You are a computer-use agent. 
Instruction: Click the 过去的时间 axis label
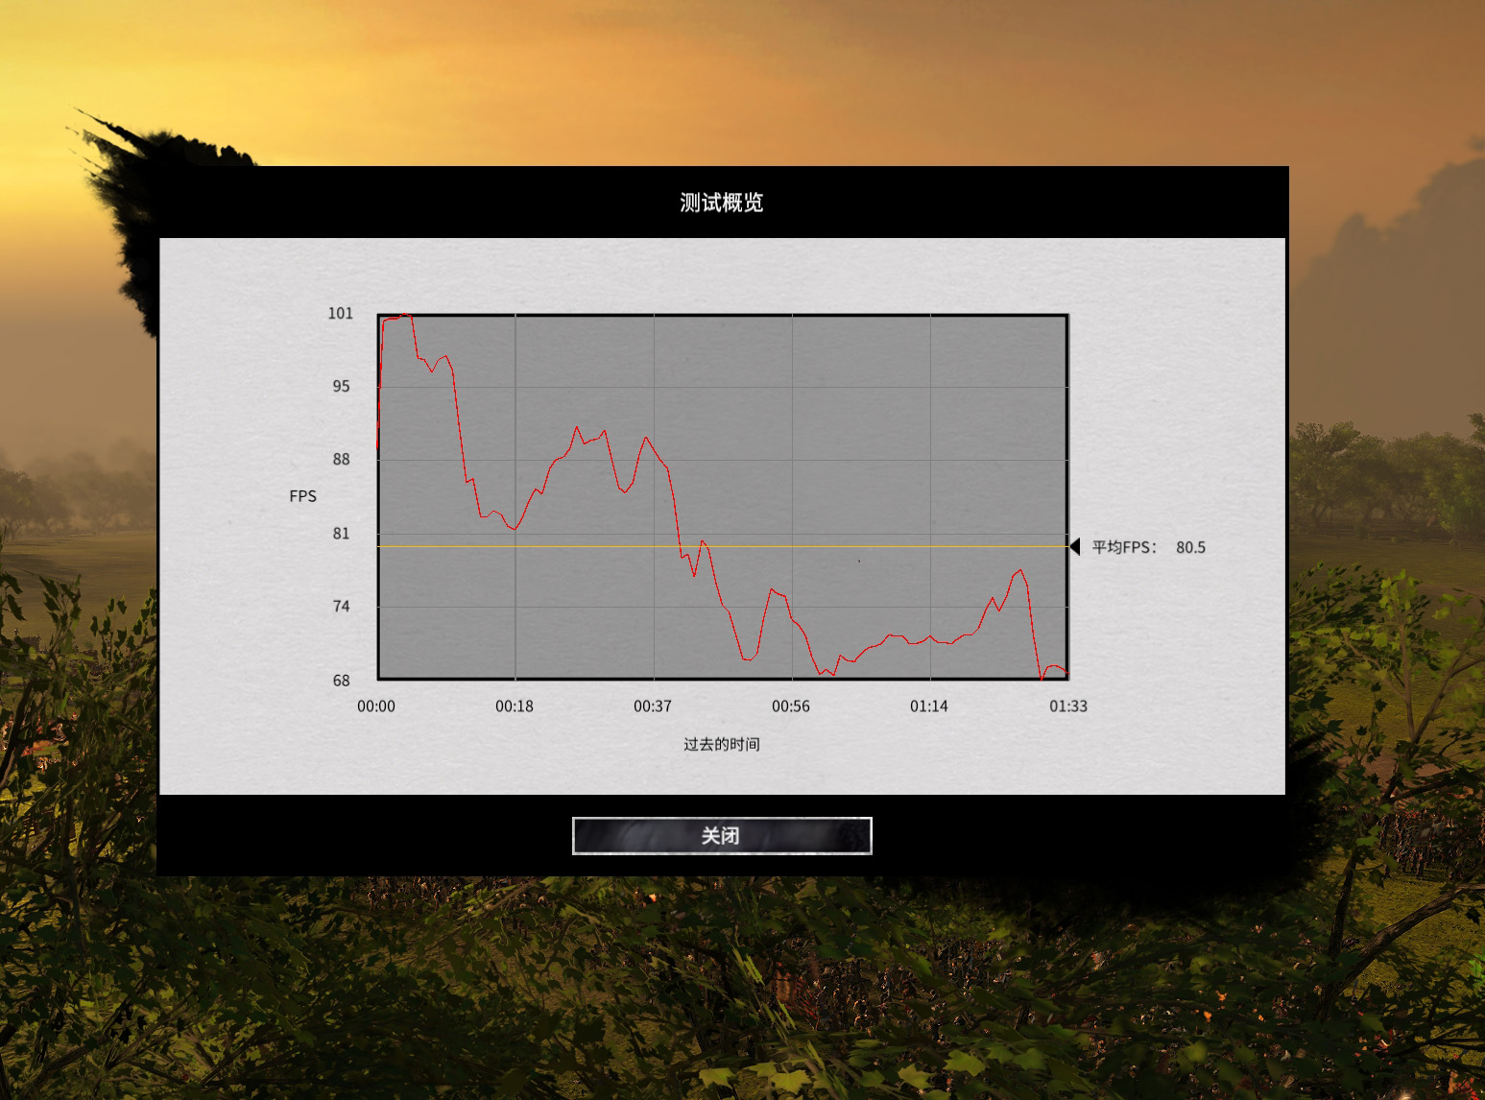[x=722, y=744]
